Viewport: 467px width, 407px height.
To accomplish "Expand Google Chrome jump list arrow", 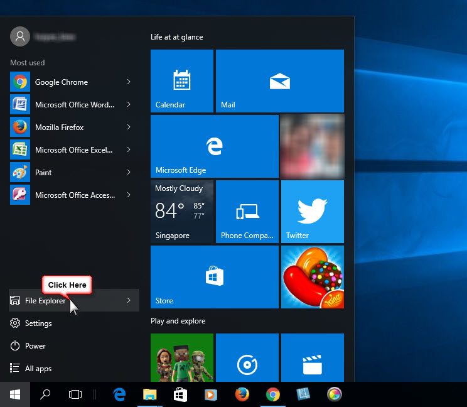I will (x=129, y=82).
